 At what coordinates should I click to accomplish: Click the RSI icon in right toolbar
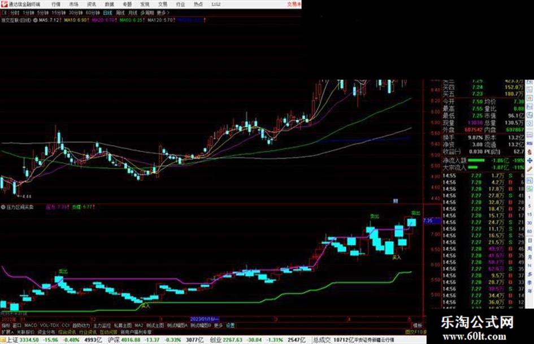529,143
